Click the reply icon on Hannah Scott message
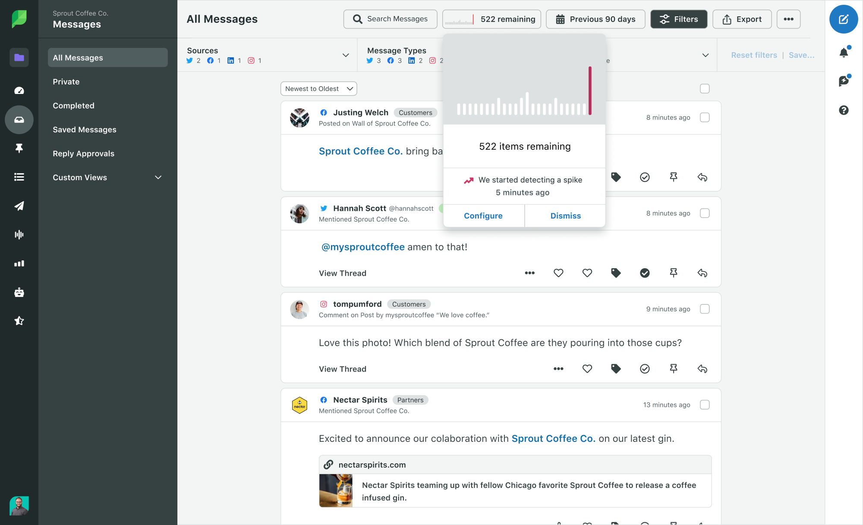 [703, 273]
